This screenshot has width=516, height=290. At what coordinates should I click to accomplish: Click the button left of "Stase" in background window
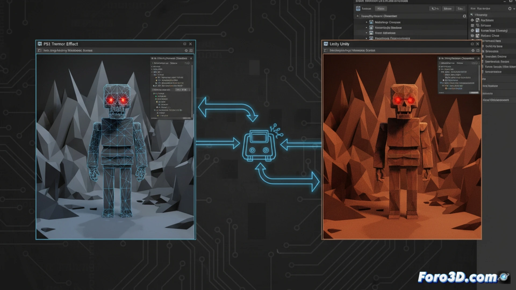tap(435, 9)
